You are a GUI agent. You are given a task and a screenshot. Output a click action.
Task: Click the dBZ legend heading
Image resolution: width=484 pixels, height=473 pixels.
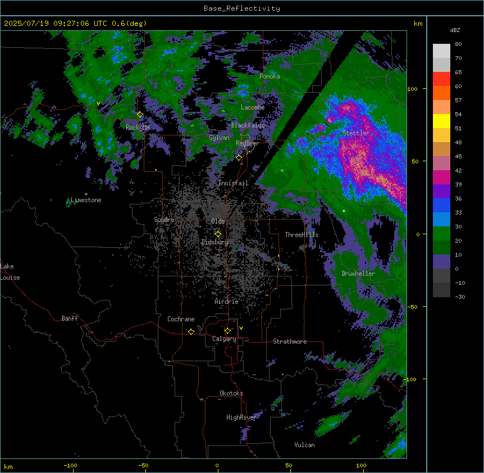click(455, 30)
